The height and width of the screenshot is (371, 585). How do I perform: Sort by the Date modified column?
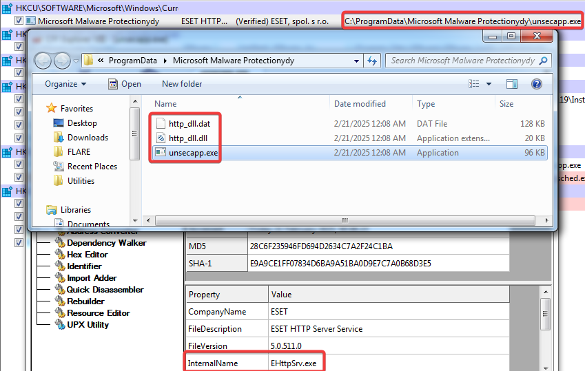point(360,104)
